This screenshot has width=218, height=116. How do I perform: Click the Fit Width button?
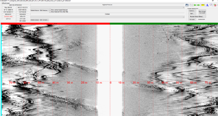pos(192,20)
